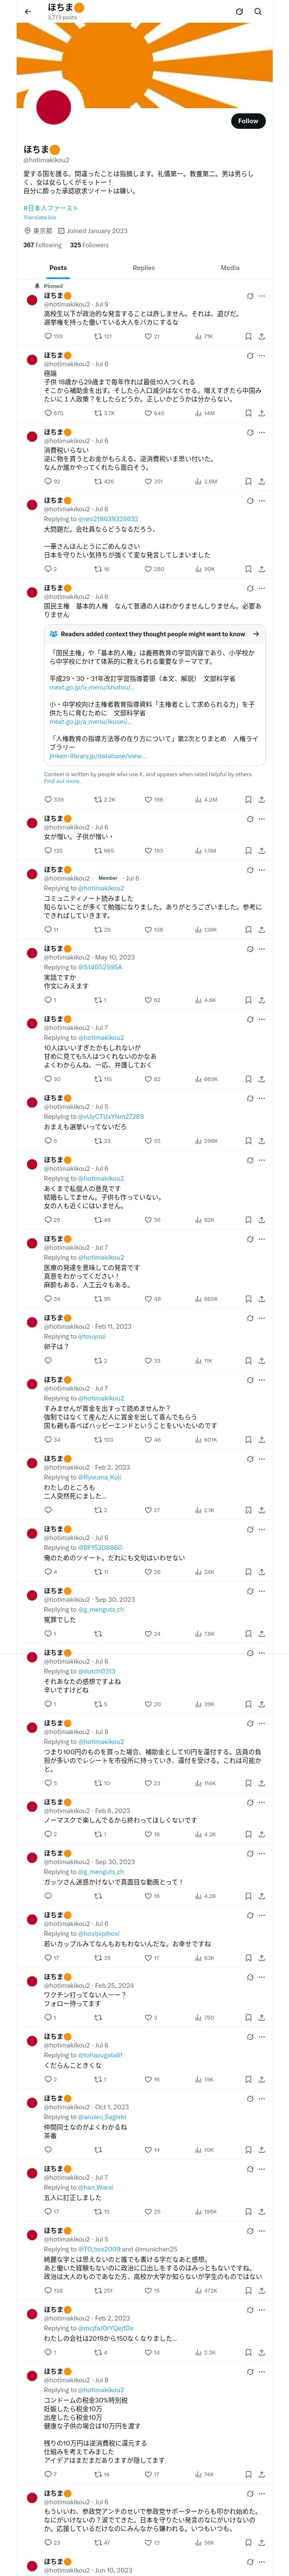
Task: Click the back arrow in the header
Action: pyautogui.click(x=28, y=12)
